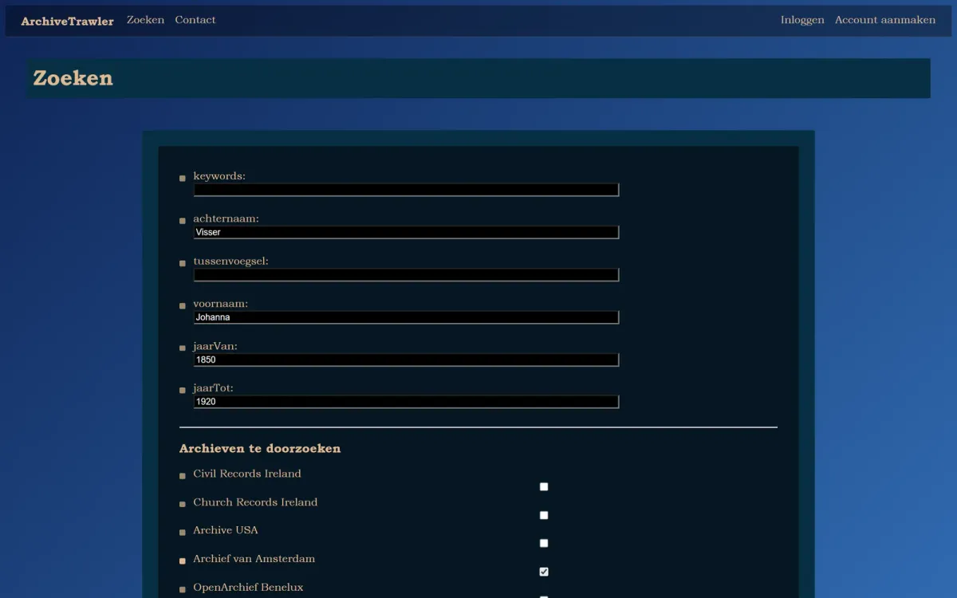
Task: Click the tussenvoegsel label
Action: tap(230, 261)
